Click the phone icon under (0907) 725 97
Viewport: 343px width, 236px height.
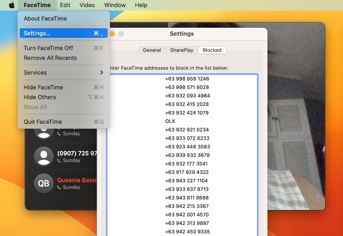coord(59,161)
